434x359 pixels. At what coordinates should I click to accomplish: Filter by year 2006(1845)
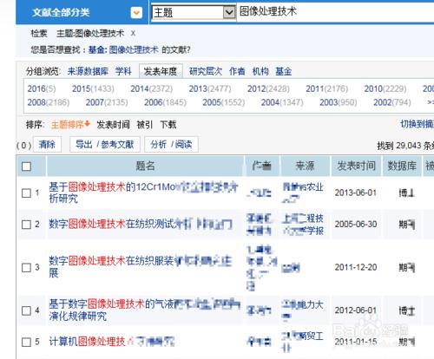(165, 102)
